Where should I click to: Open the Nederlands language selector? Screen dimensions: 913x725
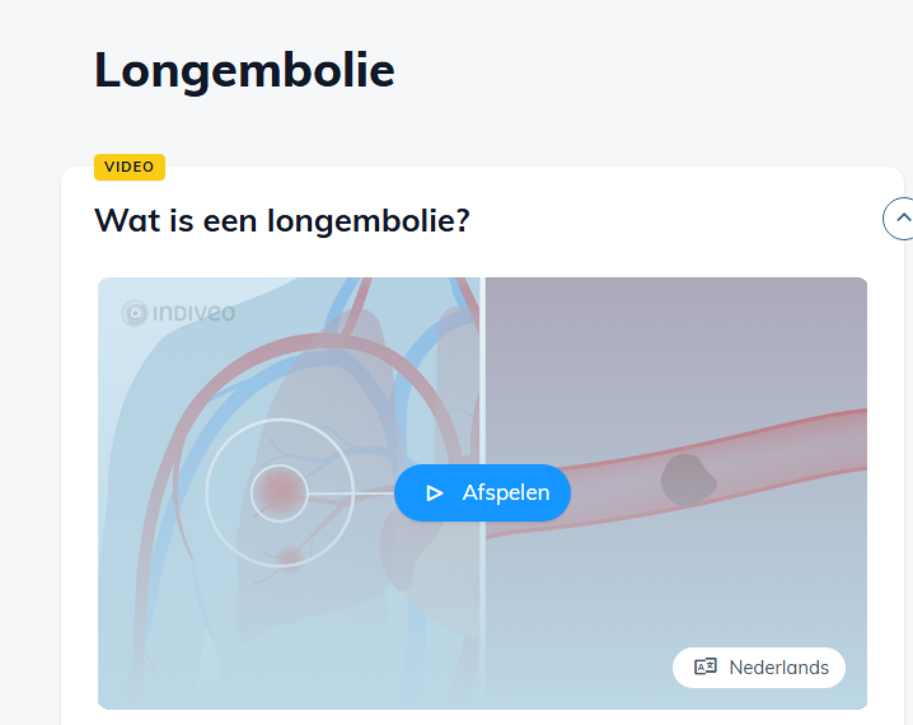pos(759,667)
